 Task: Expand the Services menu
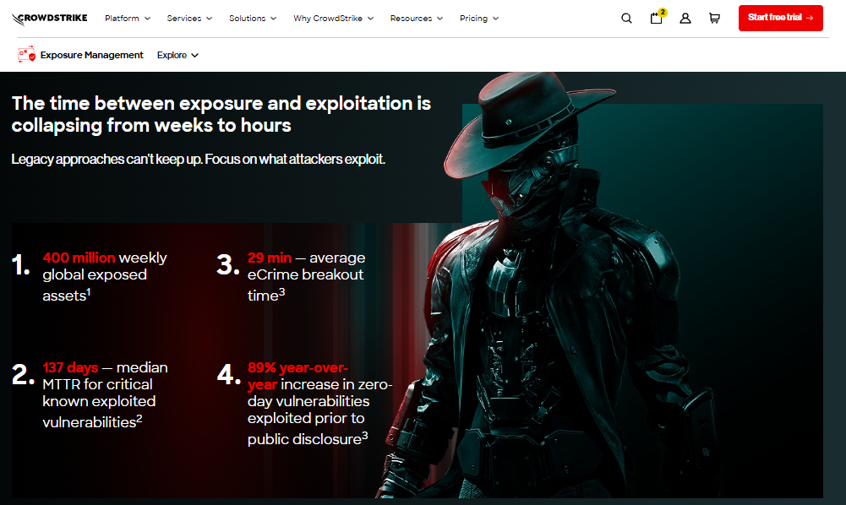(189, 19)
